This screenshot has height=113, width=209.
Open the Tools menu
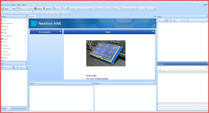[x=7, y=5]
